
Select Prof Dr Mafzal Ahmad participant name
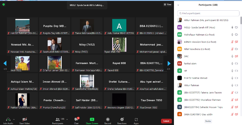(x=196, y=78)
